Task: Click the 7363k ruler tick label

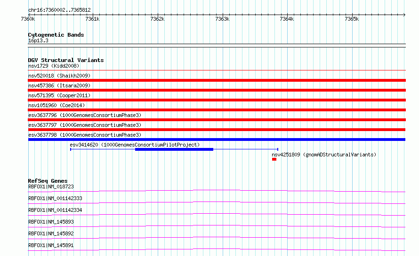Action: pos(222,19)
